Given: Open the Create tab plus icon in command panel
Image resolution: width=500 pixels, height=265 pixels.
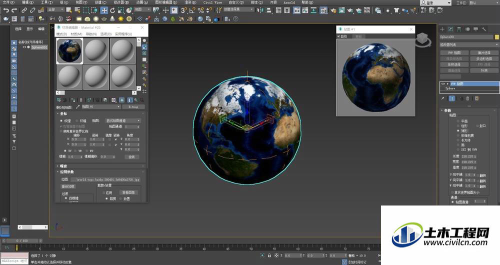Looking at the screenshot, I should [x=442, y=29].
